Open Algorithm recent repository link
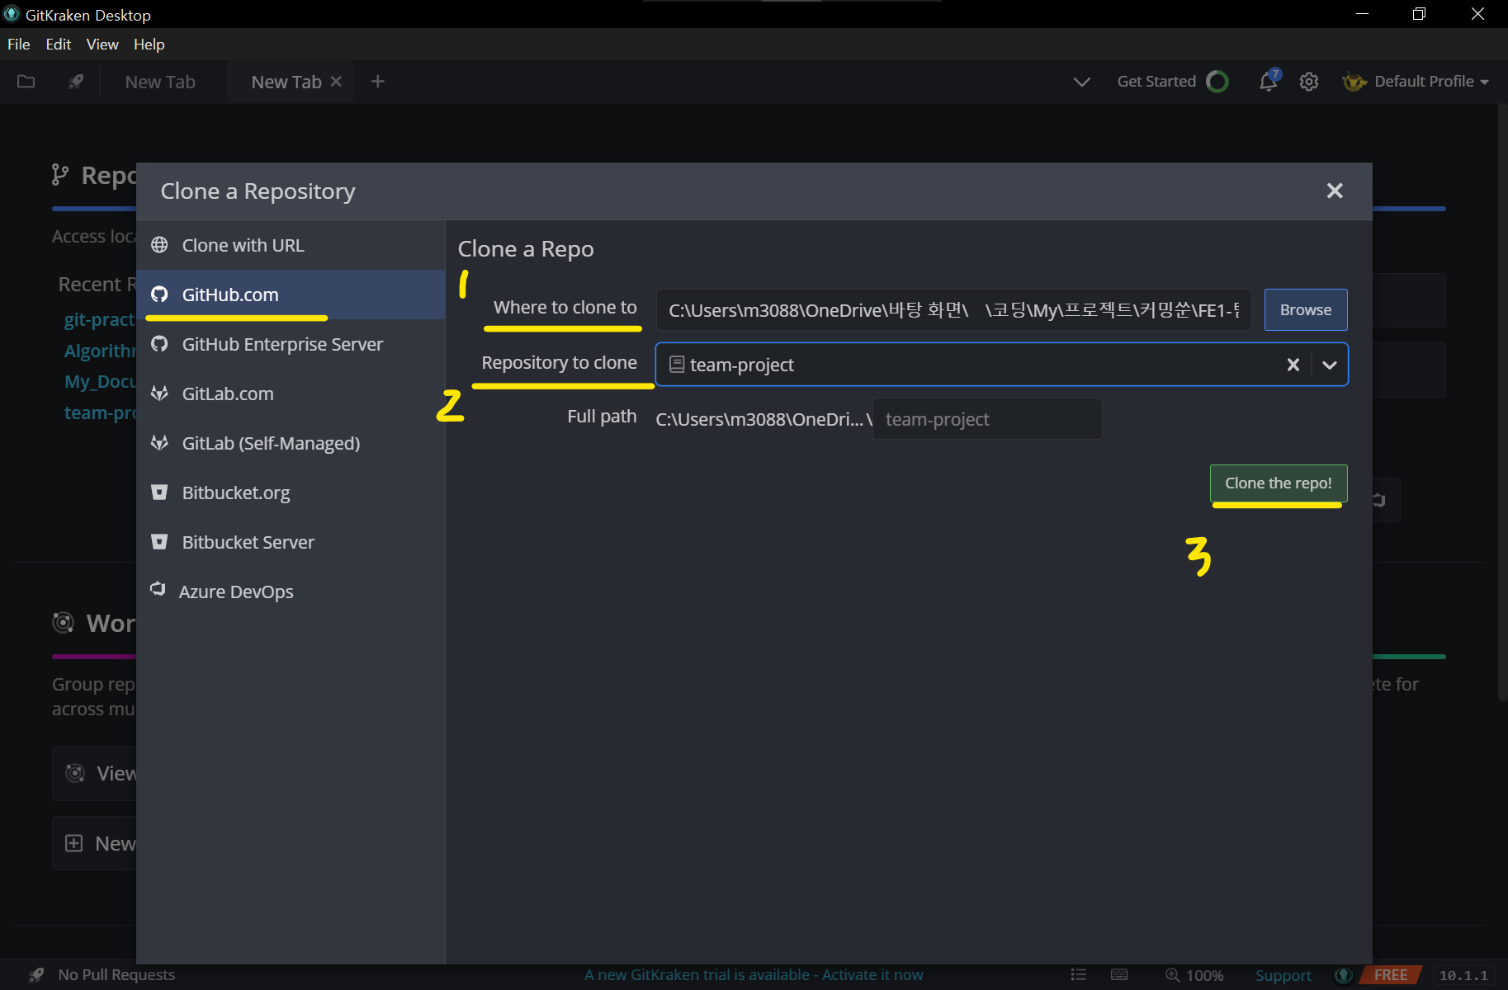1508x990 pixels. pyautogui.click(x=100, y=351)
